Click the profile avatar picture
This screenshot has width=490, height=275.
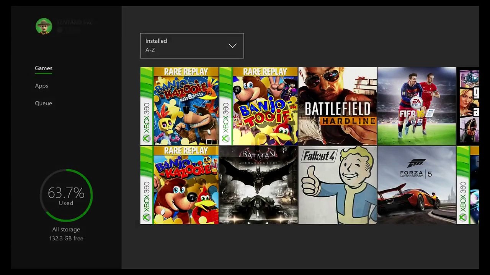point(44,26)
